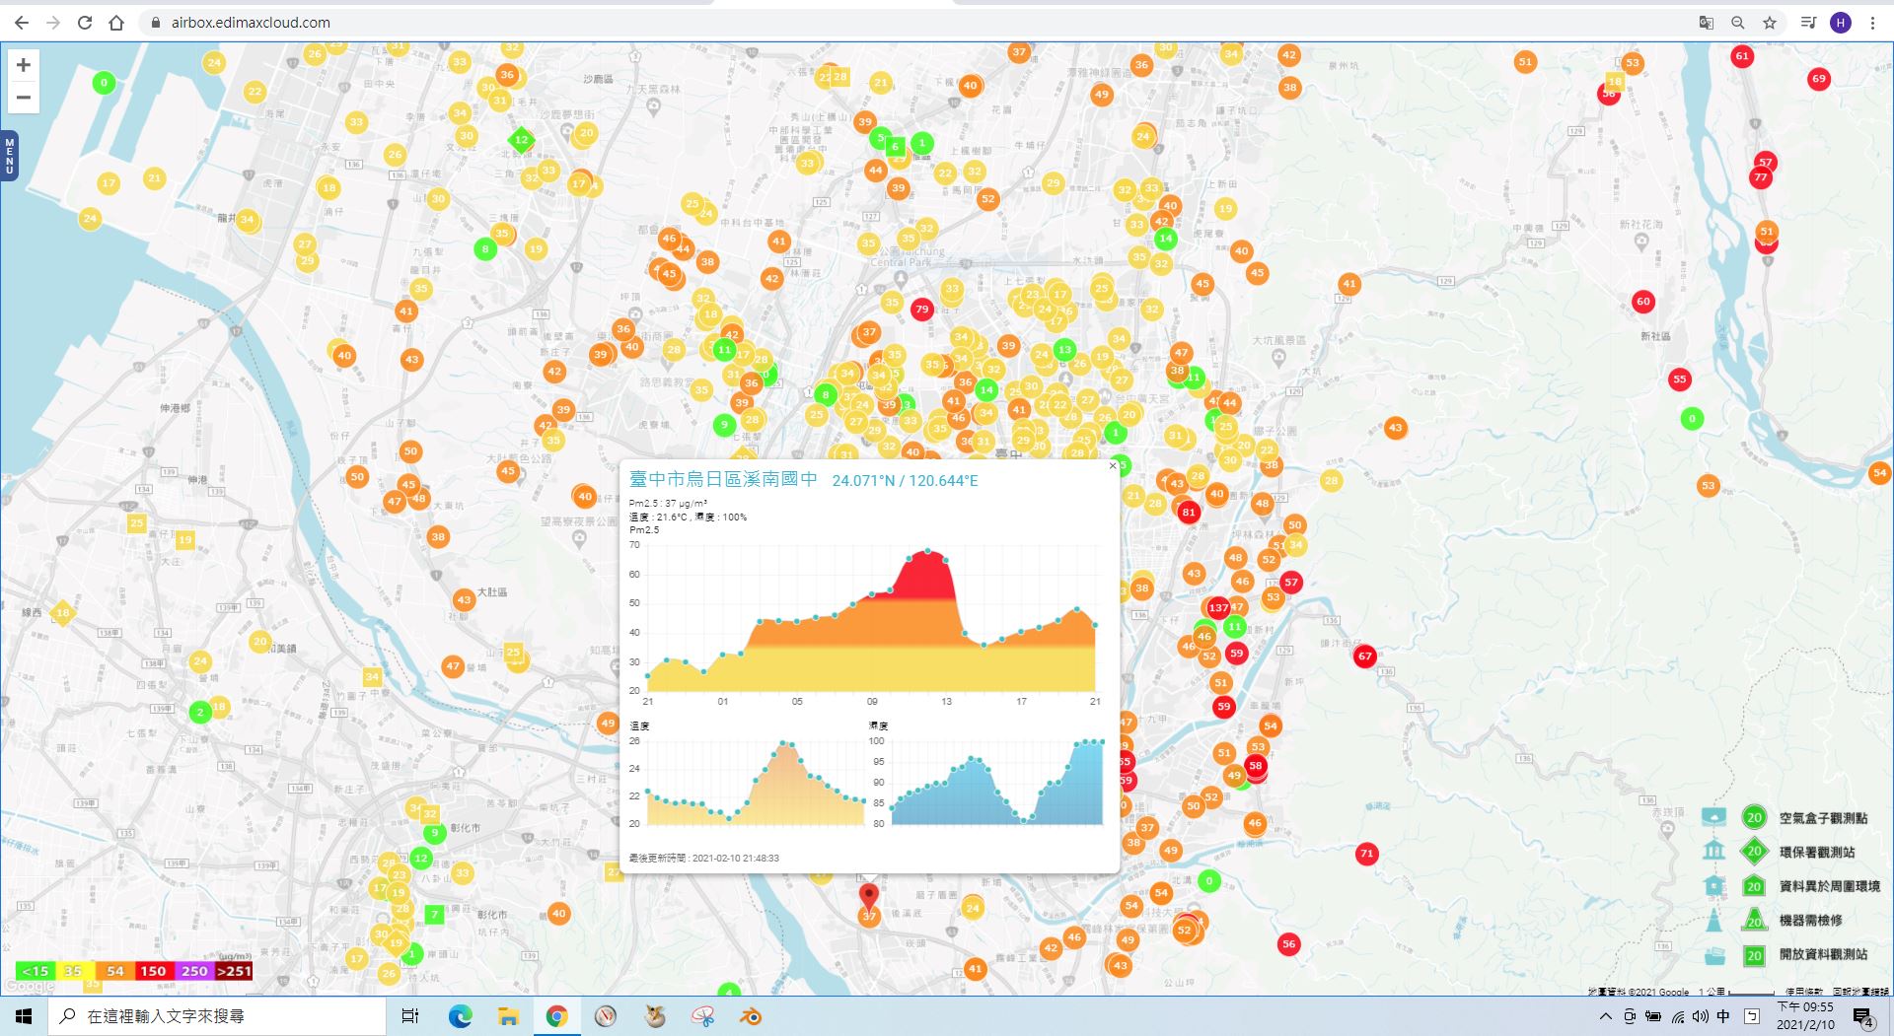
Task: Click the temperature chart in popup
Action: click(755, 783)
